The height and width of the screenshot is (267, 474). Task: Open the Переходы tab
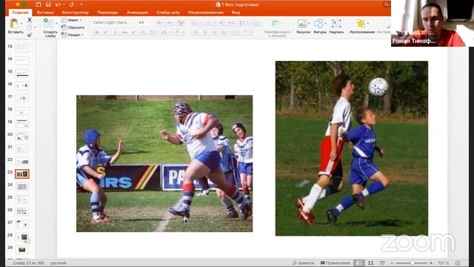[x=107, y=13]
